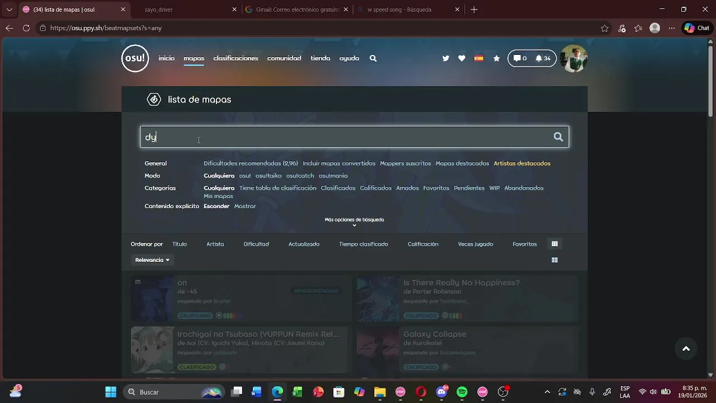This screenshot has height=403, width=716.
Task: Open Copilot Chat in Edge
Action: click(697, 28)
